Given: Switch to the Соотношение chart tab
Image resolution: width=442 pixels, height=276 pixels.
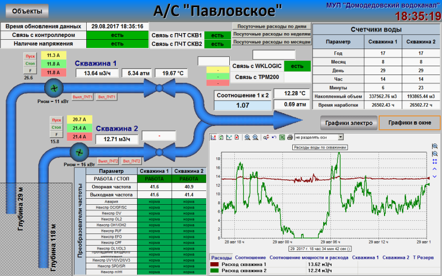Looking at the screenshot, I should [250, 258].
